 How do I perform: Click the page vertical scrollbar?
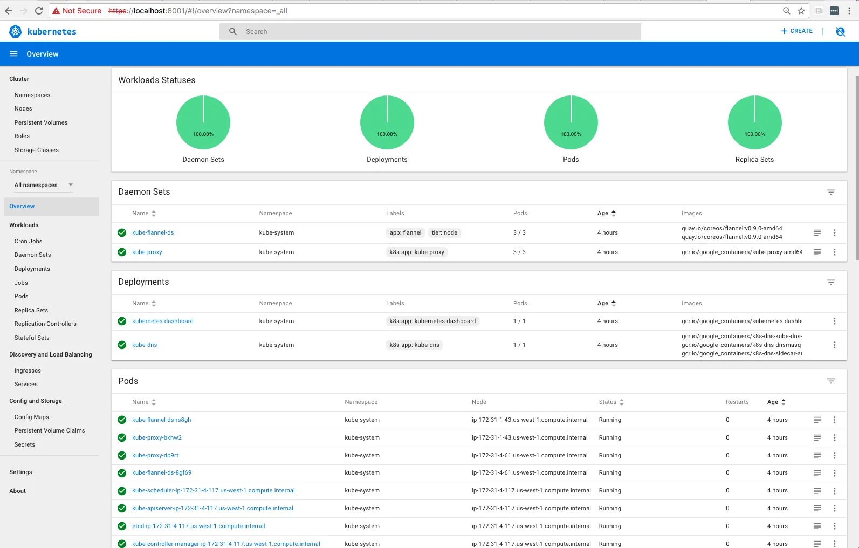pos(856,167)
